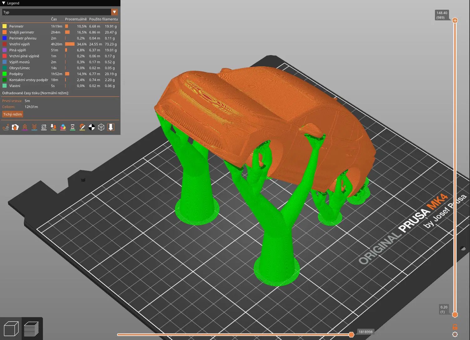Toggle wipe moves visibility icon

pos(15,127)
